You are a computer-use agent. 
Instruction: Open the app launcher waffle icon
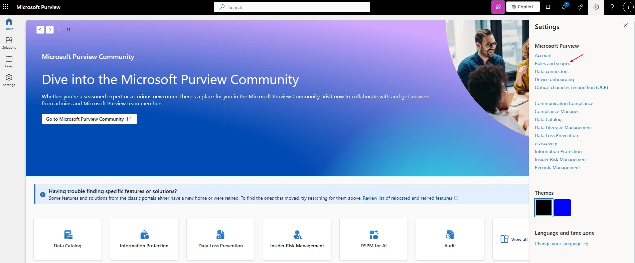point(6,7)
